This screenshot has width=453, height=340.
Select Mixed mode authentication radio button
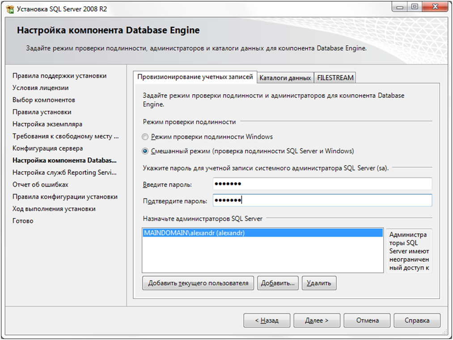(x=145, y=151)
